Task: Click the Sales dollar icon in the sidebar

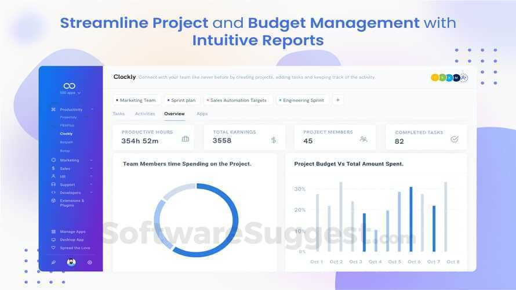Action: point(53,168)
